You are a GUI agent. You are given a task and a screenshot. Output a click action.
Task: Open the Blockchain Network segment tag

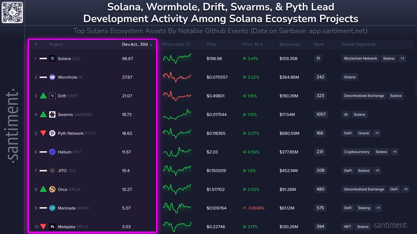(360, 59)
